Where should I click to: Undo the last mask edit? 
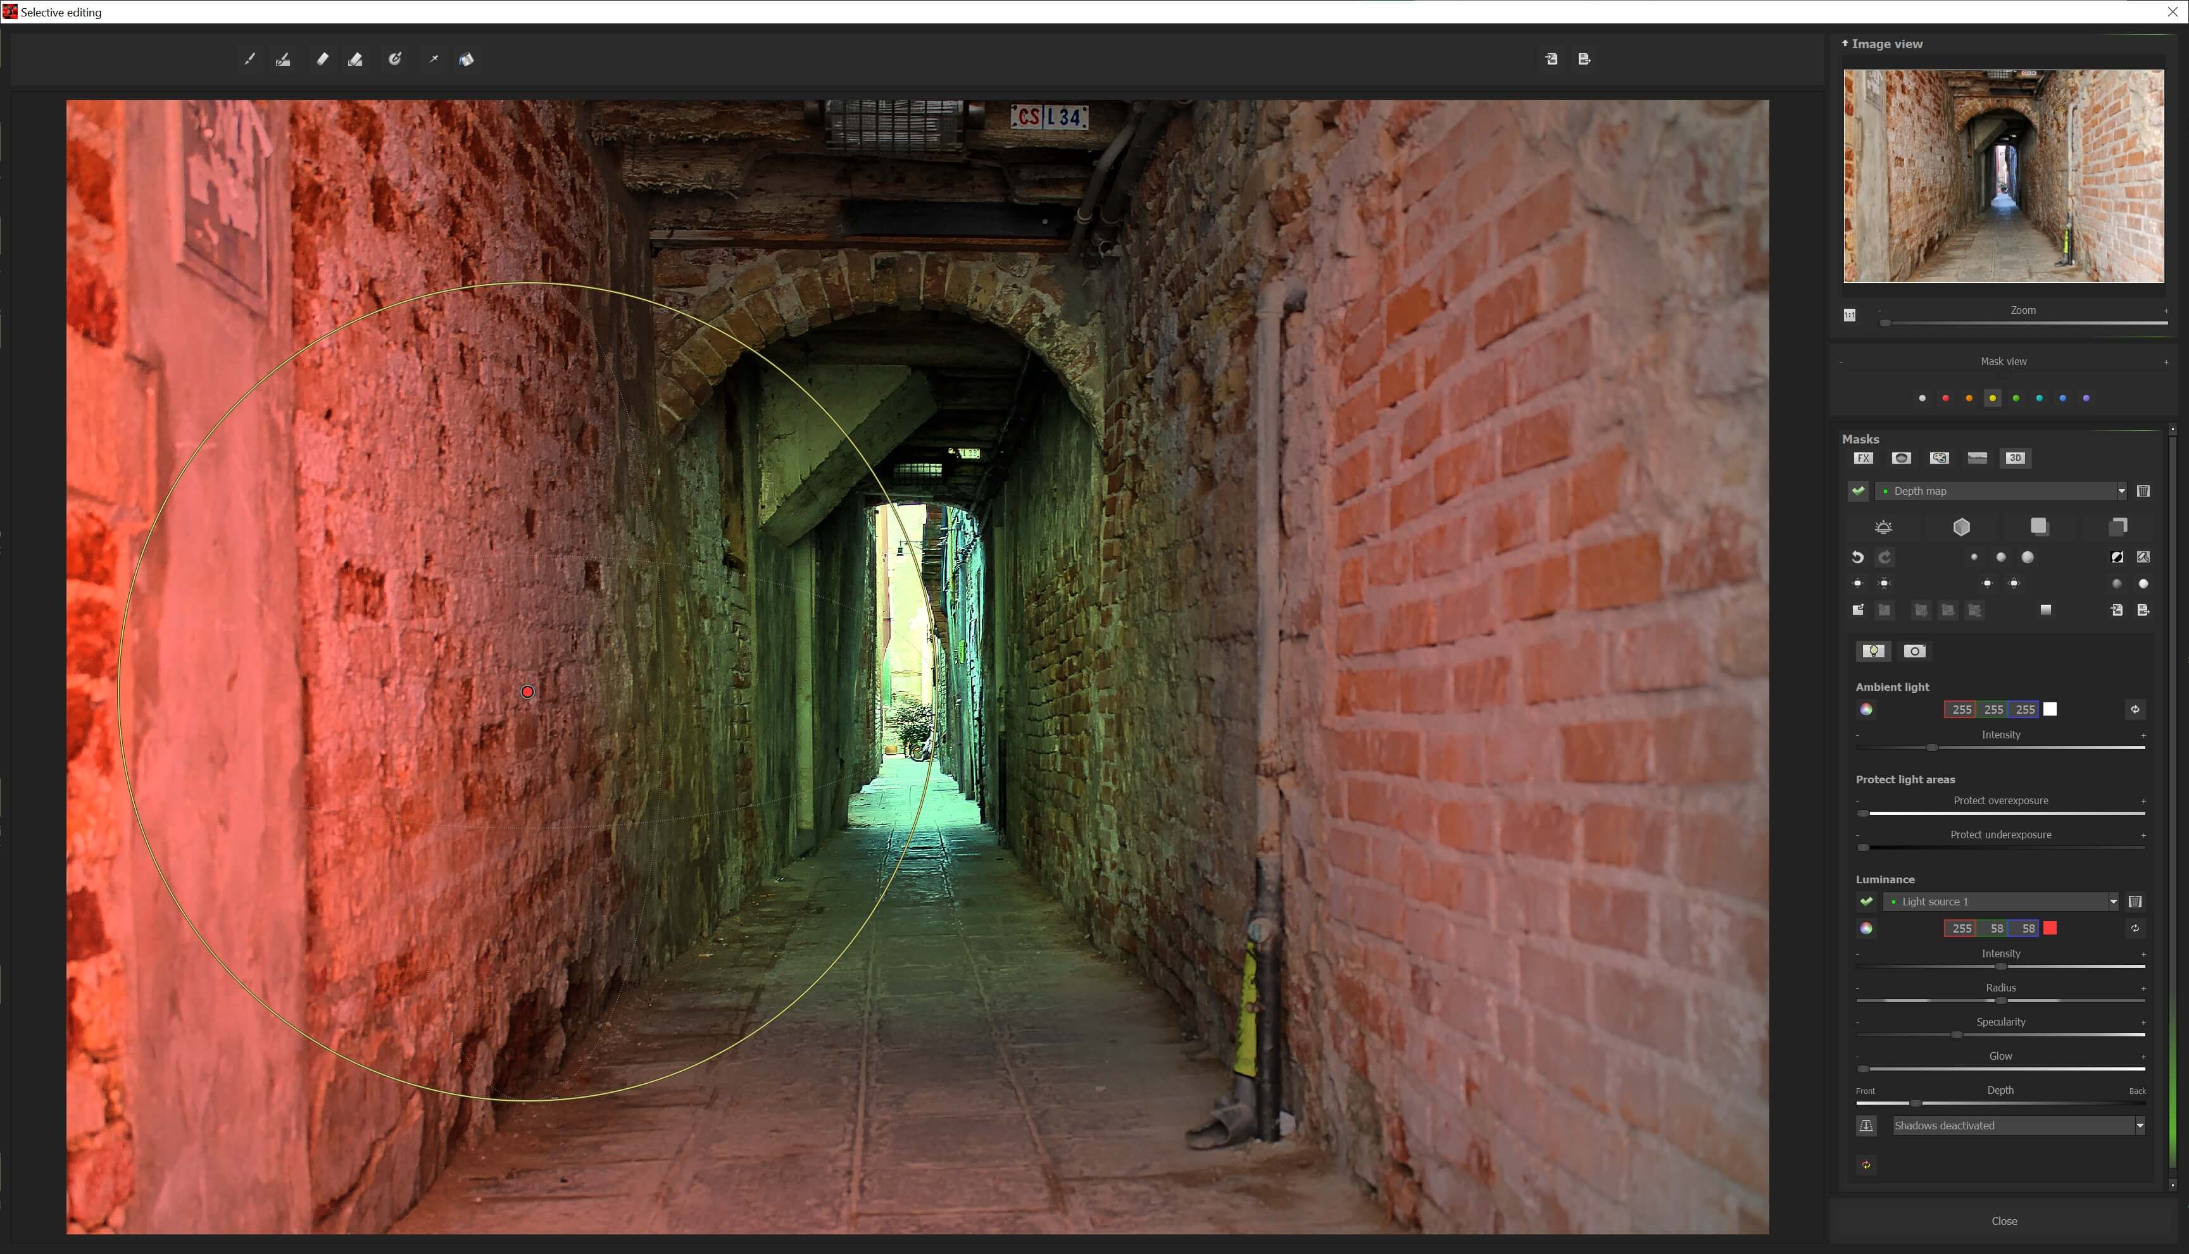point(1857,557)
